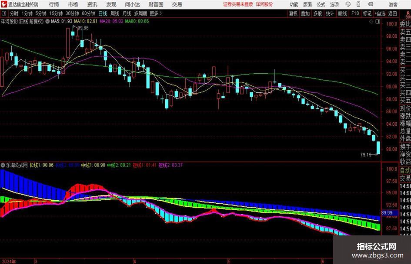Click the diamond icon above price axis
This screenshot has width=411, height=264.
[x=371, y=22]
